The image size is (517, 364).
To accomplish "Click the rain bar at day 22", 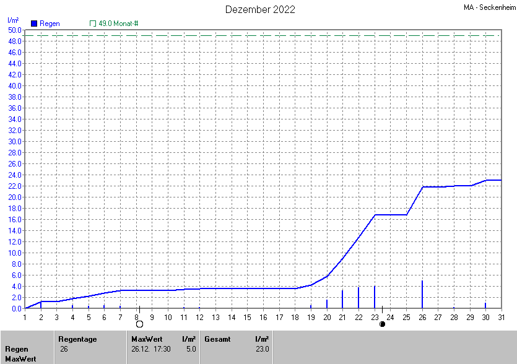I will [358, 298].
